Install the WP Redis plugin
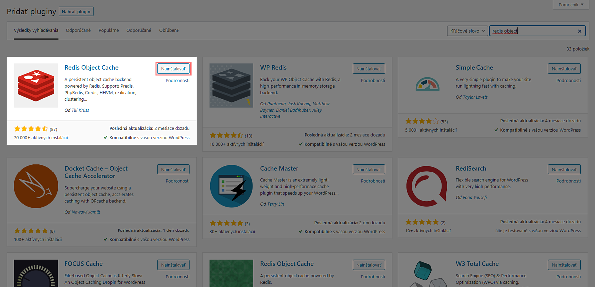 tap(369, 69)
